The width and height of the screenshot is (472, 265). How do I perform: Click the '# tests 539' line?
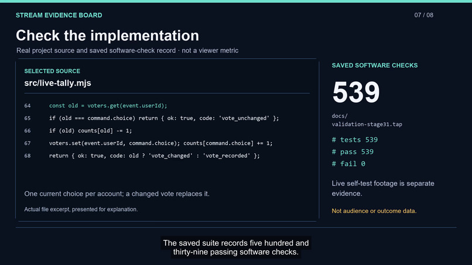[355, 140]
